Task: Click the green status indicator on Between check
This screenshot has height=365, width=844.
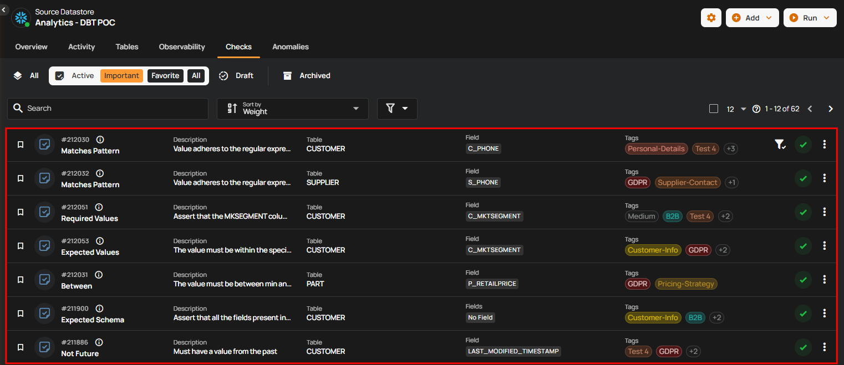Action: point(803,280)
